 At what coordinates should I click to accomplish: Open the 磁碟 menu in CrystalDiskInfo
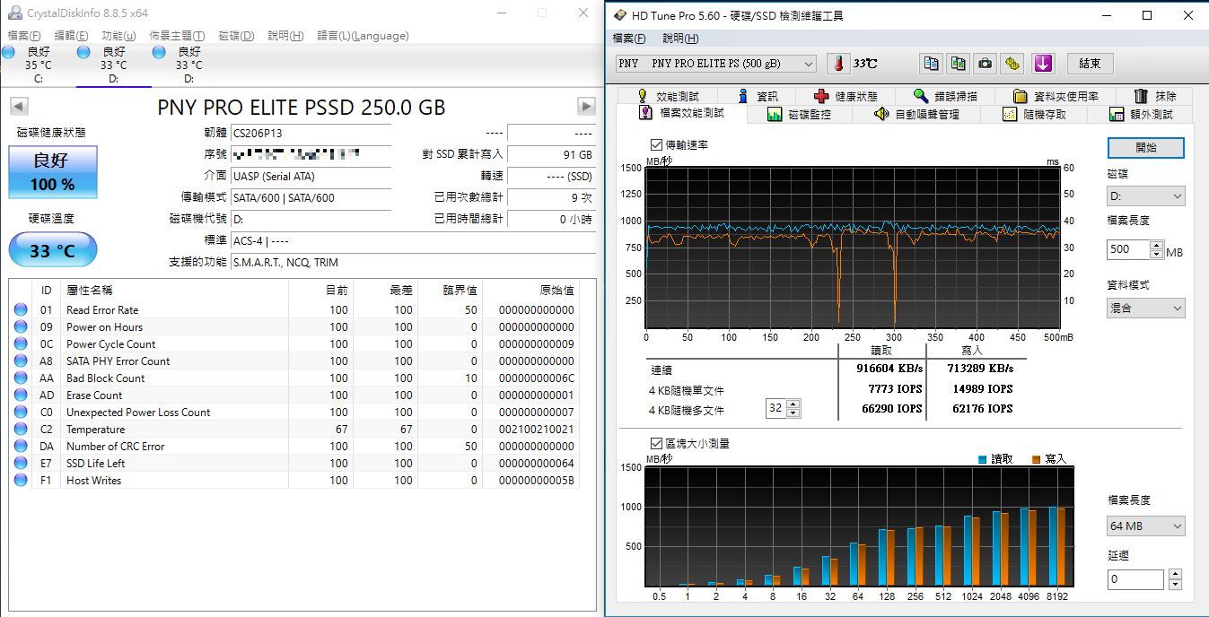pyautogui.click(x=236, y=36)
